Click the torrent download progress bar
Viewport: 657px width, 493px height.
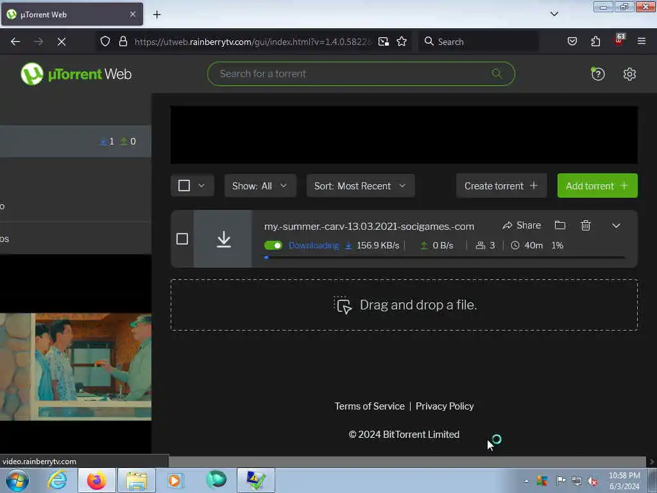click(x=444, y=257)
